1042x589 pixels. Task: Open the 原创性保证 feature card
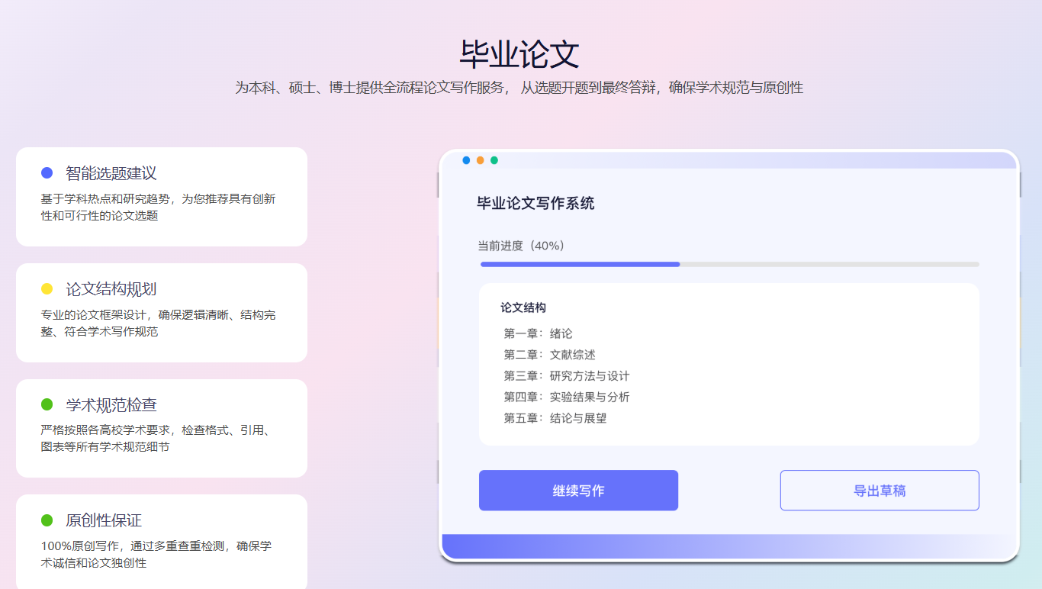point(162,542)
